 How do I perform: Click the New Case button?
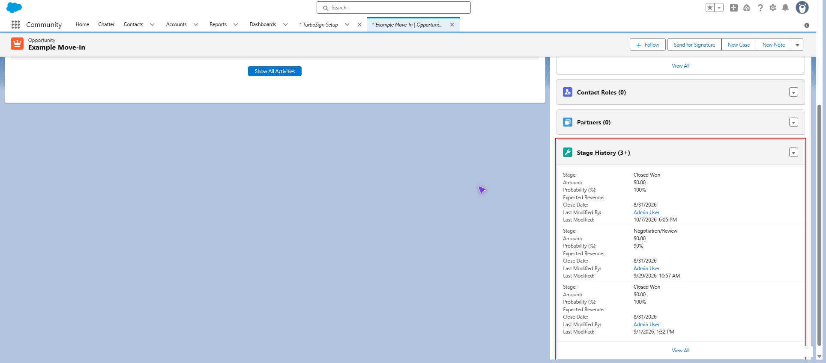(739, 44)
